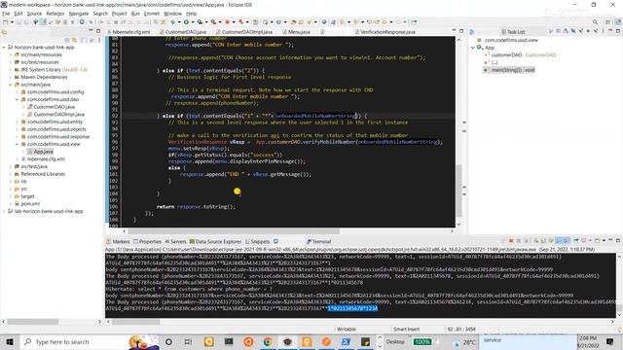The height and width of the screenshot is (350, 623).
Task: Click the Console horizontal scrollbar
Action: [135, 322]
